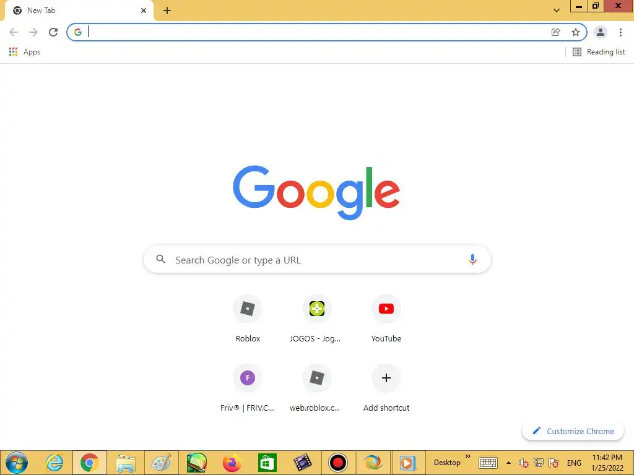
Task: Click the Action Center flag icon
Action: pos(554,463)
